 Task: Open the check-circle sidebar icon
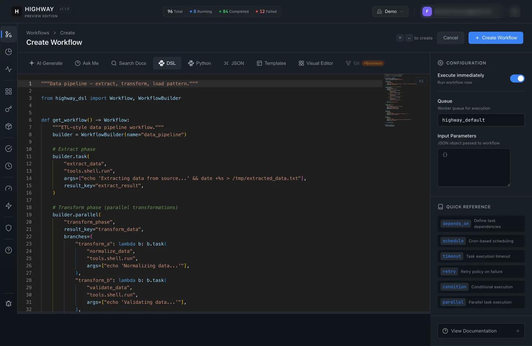pyautogui.click(x=8, y=149)
